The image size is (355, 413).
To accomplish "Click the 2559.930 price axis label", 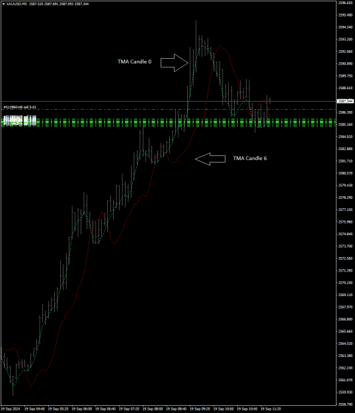I will (346, 392).
